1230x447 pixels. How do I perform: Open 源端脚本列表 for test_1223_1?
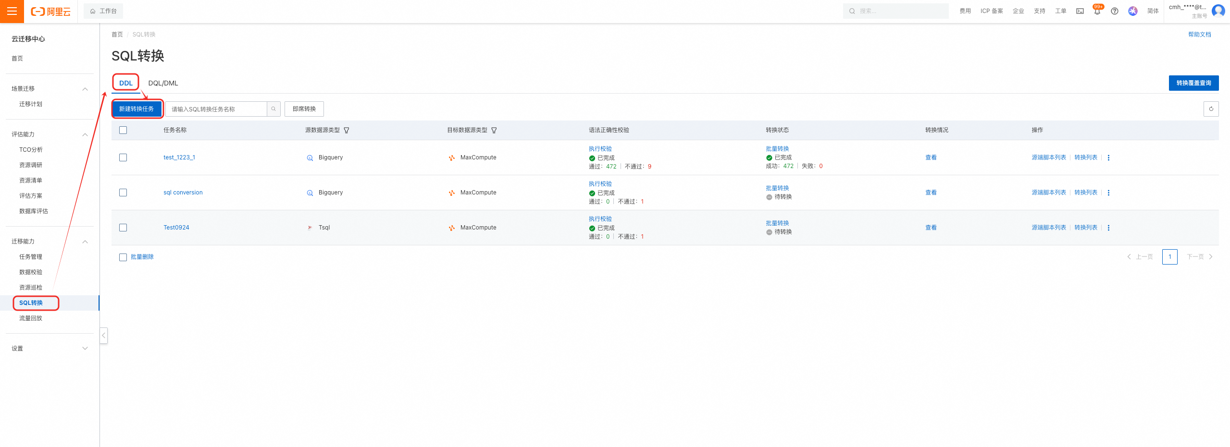point(1049,157)
